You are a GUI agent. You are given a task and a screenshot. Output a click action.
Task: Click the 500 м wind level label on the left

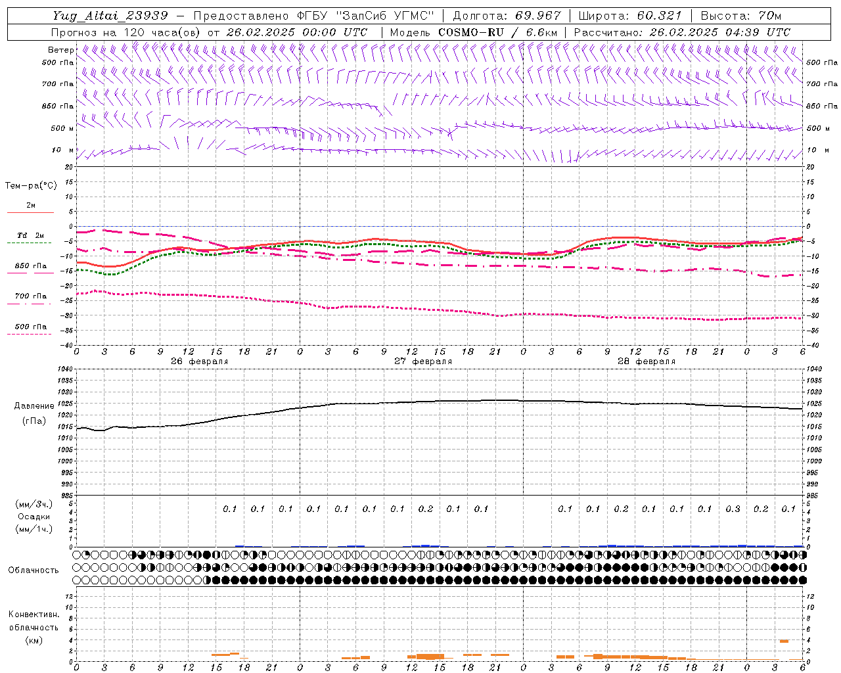tap(62, 128)
